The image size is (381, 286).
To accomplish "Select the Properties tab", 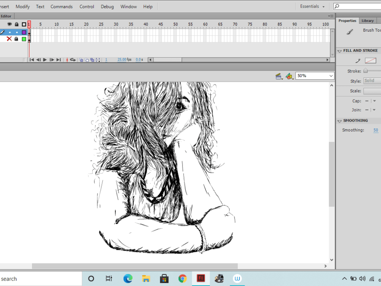I will 347,21.
